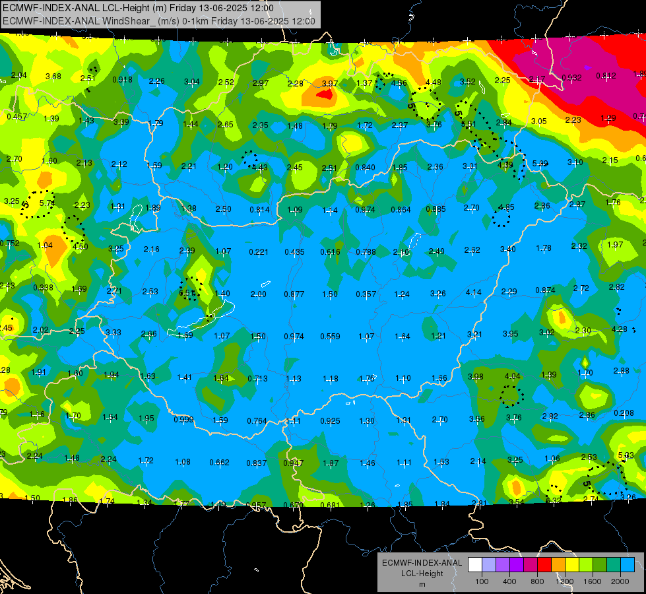The width and height of the screenshot is (646, 594).
Task: Click the legend tick label 2000
Action: click(620, 581)
